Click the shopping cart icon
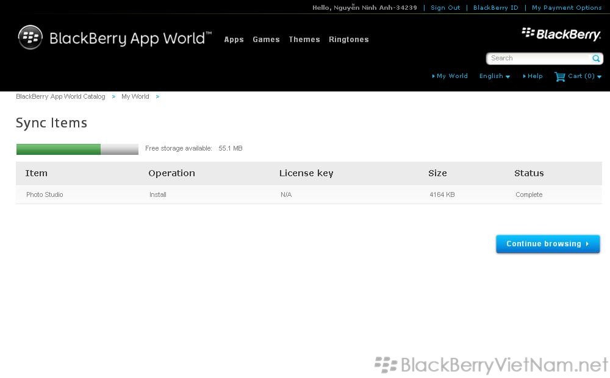 coord(559,77)
